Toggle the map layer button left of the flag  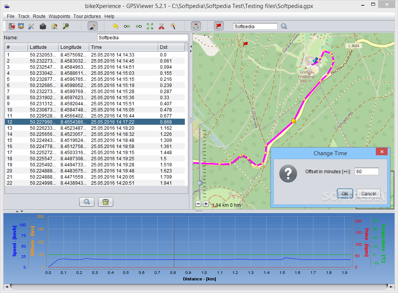point(196,26)
